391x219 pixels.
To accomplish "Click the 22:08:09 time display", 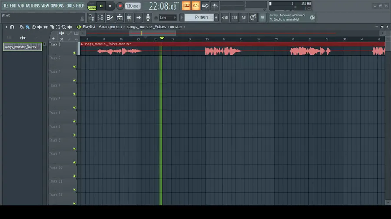I will click(163, 6).
